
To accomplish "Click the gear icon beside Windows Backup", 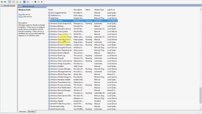I will pyautogui.click(x=49, y=26).
